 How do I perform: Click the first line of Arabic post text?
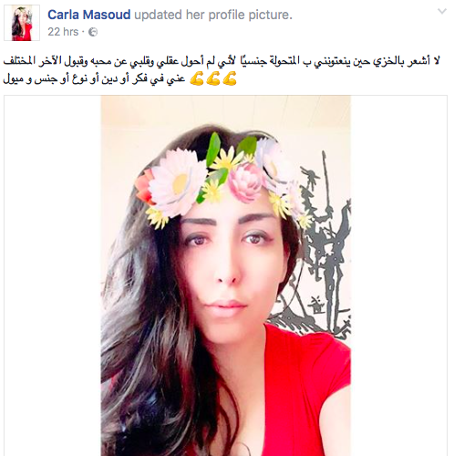(222, 61)
